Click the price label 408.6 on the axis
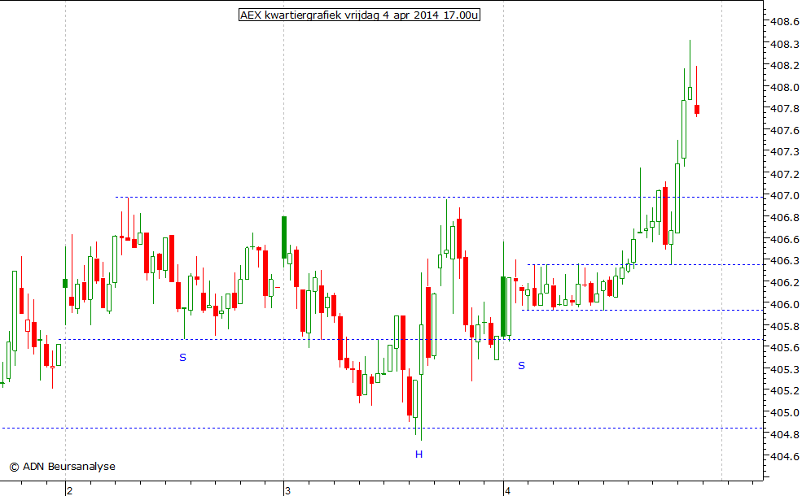Screen dimensions: 802x496 click(785, 21)
